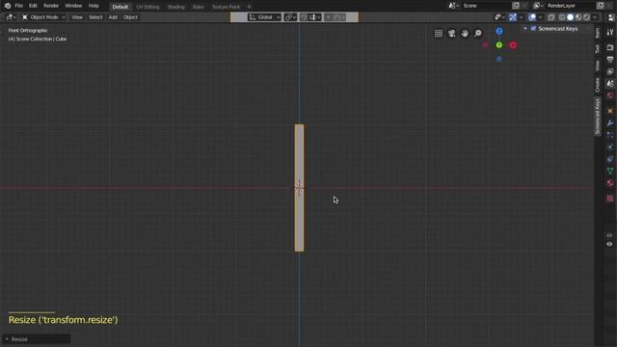
Task: Toggle X-ray mode
Action: [x=550, y=17]
